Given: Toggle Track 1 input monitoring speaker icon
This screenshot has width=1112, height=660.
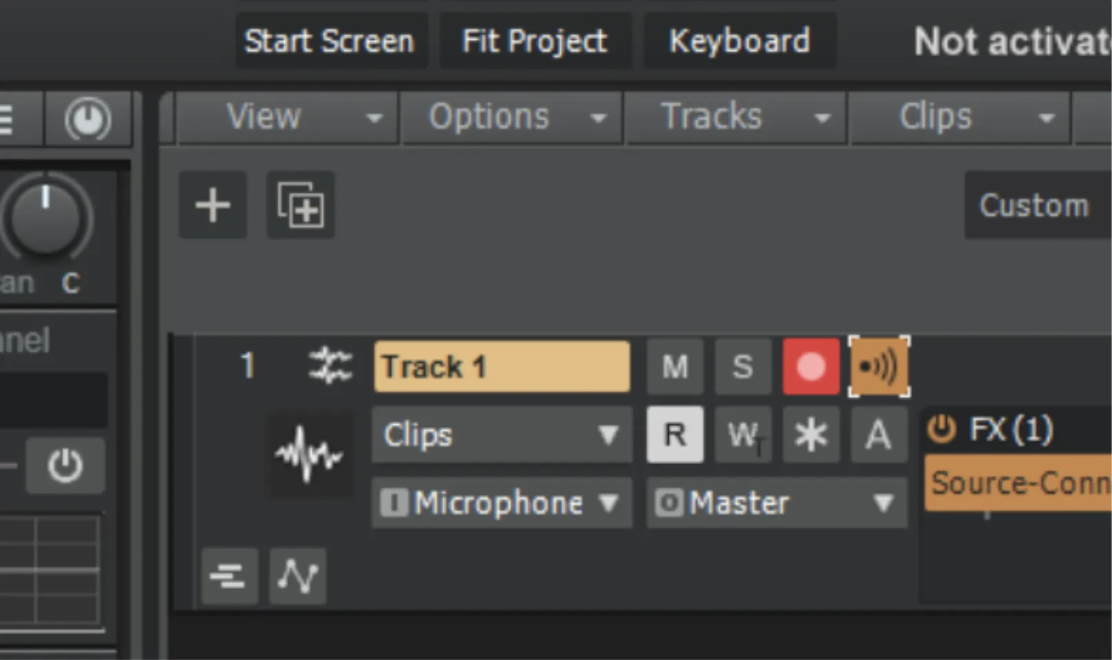Looking at the screenshot, I should coord(879,366).
